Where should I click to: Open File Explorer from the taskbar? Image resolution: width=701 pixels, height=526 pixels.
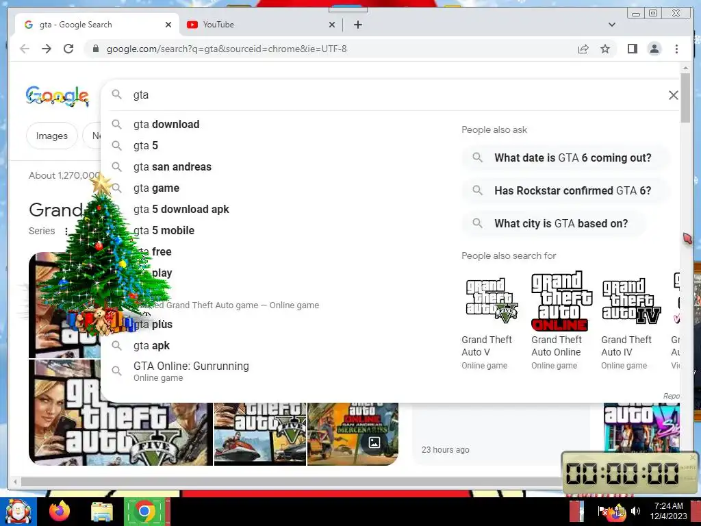coord(102,512)
